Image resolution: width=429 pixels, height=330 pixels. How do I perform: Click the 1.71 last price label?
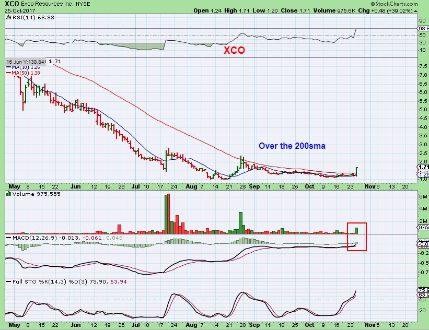tap(423, 167)
